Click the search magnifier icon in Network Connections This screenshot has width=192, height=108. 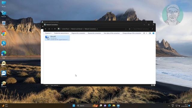pos(152,29)
